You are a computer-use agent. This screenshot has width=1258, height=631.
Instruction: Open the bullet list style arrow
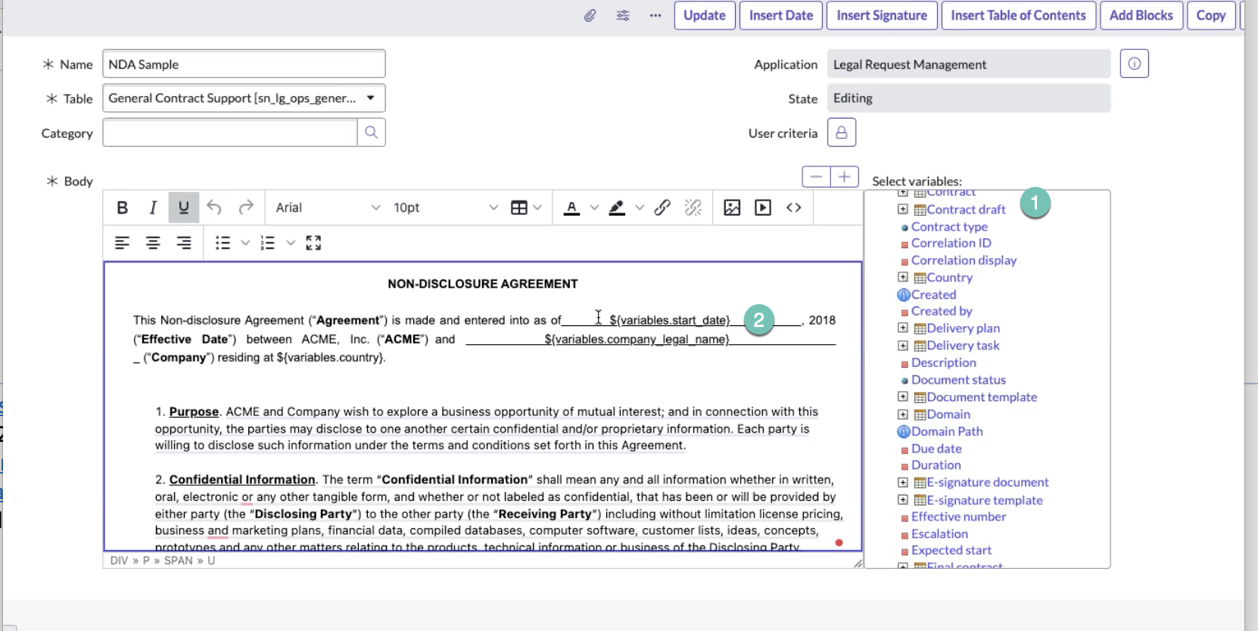tap(245, 243)
